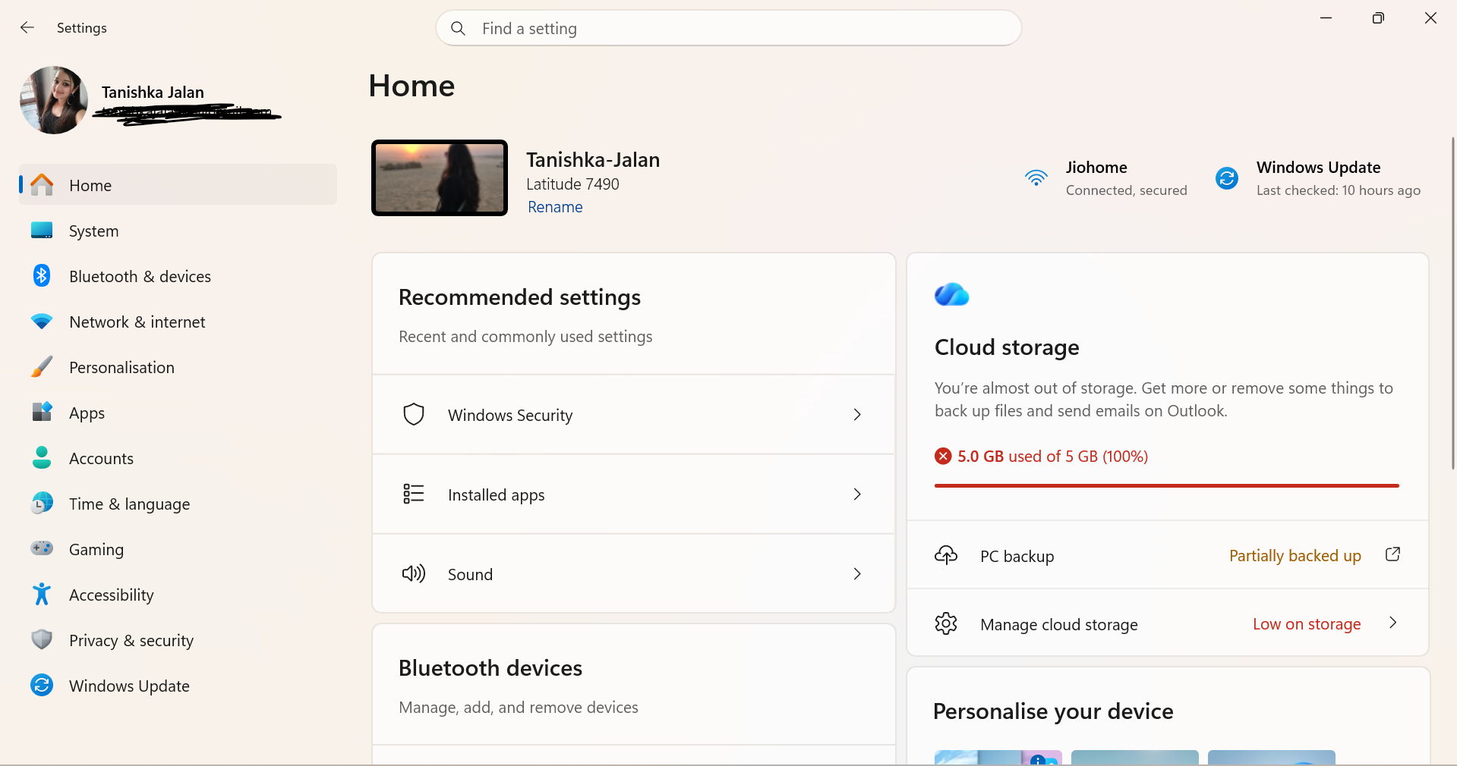Click the search magnifier icon
Viewport: 1457px width, 766px height.
[458, 29]
